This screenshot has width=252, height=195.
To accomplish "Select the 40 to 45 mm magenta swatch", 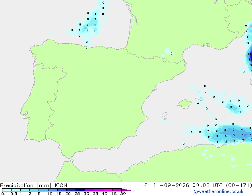I will [x=108, y=190].
